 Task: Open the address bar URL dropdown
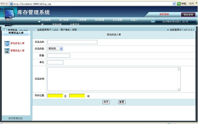click(x=174, y=4)
